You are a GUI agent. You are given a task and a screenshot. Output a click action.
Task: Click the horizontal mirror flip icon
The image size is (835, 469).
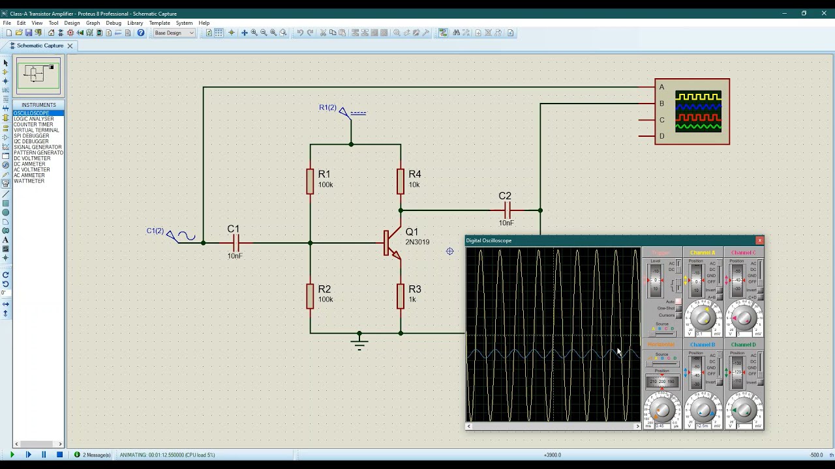5,304
